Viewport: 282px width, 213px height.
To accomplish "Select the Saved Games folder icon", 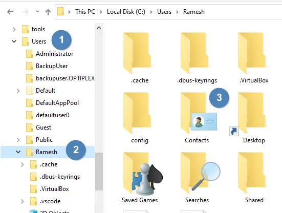I will 142,174.
